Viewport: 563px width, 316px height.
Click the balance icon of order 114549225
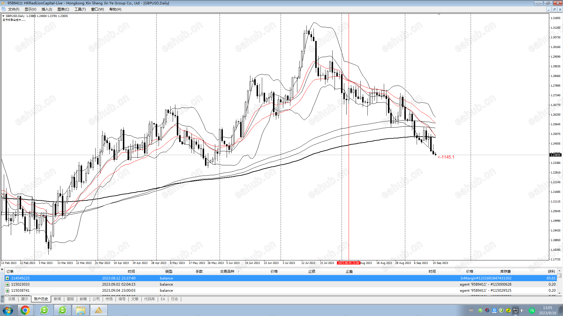(x=7, y=278)
